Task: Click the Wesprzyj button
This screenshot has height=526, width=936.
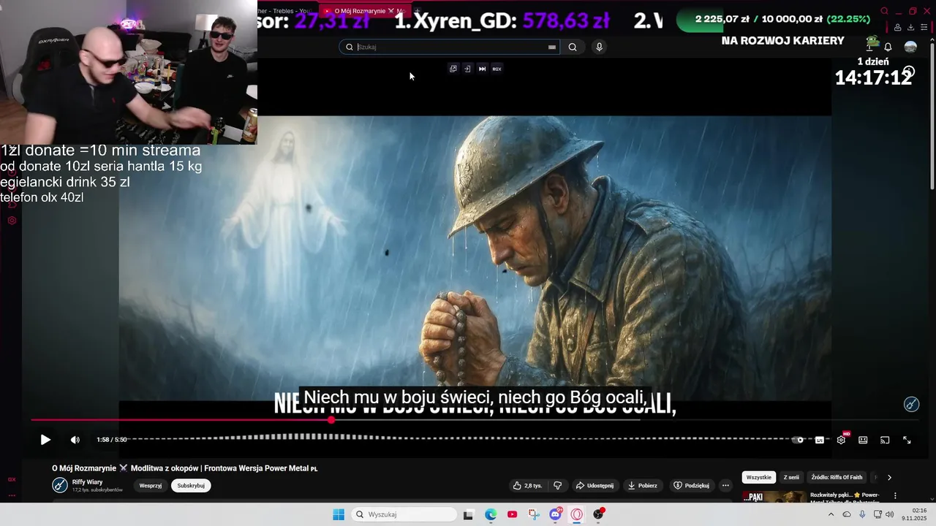Action: [x=151, y=486]
